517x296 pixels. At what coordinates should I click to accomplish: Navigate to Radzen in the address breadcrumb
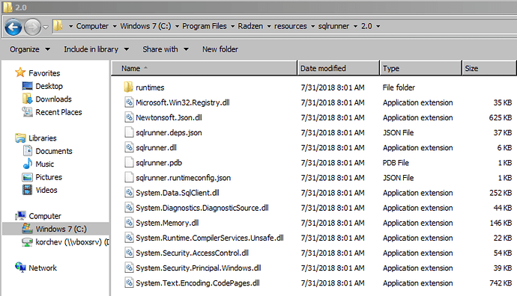click(x=250, y=26)
